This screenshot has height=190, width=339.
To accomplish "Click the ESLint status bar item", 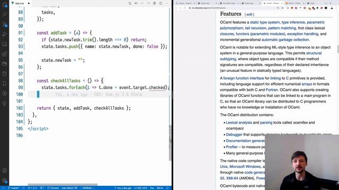I will click(x=160, y=188).
